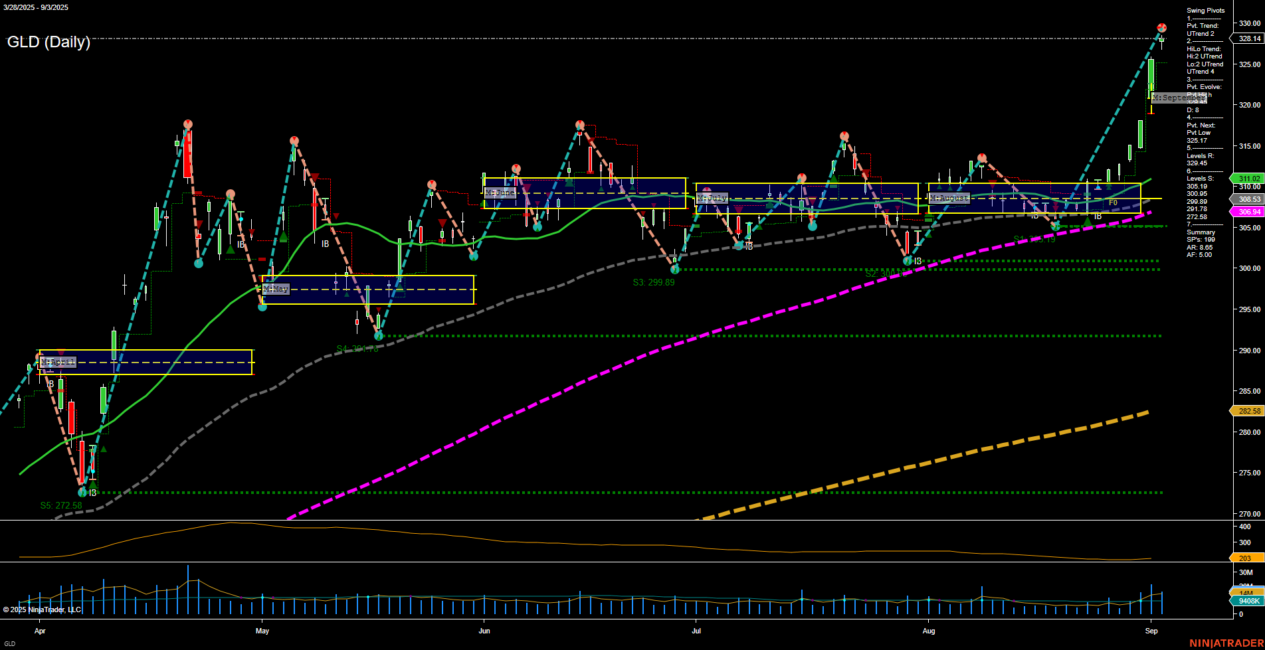This screenshot has height=650, width=1265.
Task: Click the M:April monthly range box label
Action: [x=58, y=362]
